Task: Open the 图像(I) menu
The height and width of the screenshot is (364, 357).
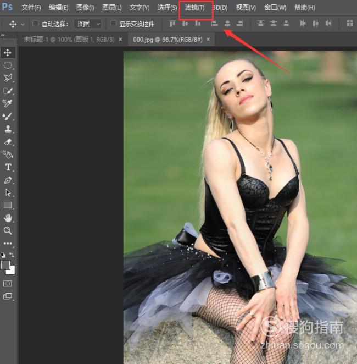Action: (85, 8)
